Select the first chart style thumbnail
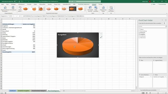The height and width of the screenshot is (94, 168). [x=27, y=9]
